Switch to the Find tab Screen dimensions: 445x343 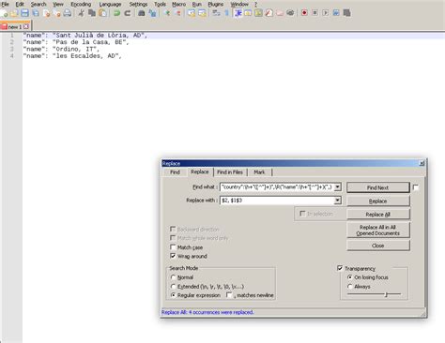[x=175, y=172]
